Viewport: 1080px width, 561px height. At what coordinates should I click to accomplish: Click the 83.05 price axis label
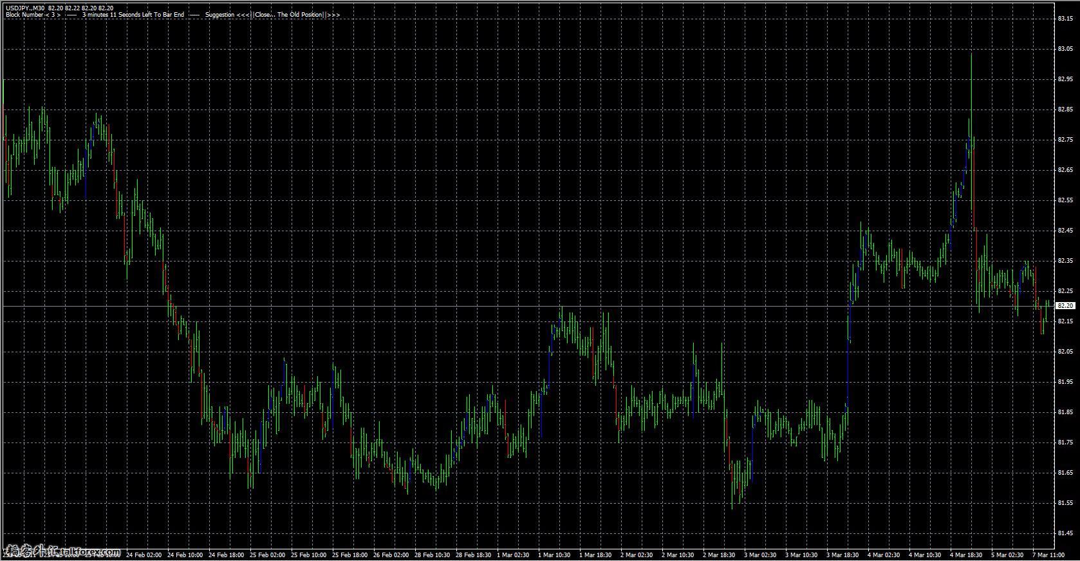[1065, 49]
